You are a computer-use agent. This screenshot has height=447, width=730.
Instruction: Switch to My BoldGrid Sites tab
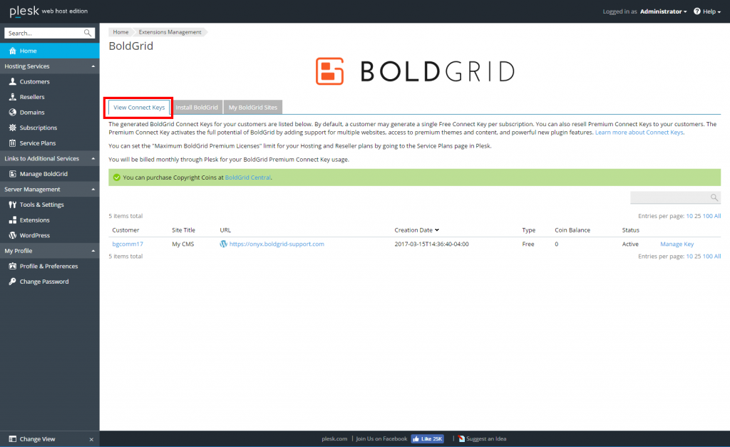(253, 108)
